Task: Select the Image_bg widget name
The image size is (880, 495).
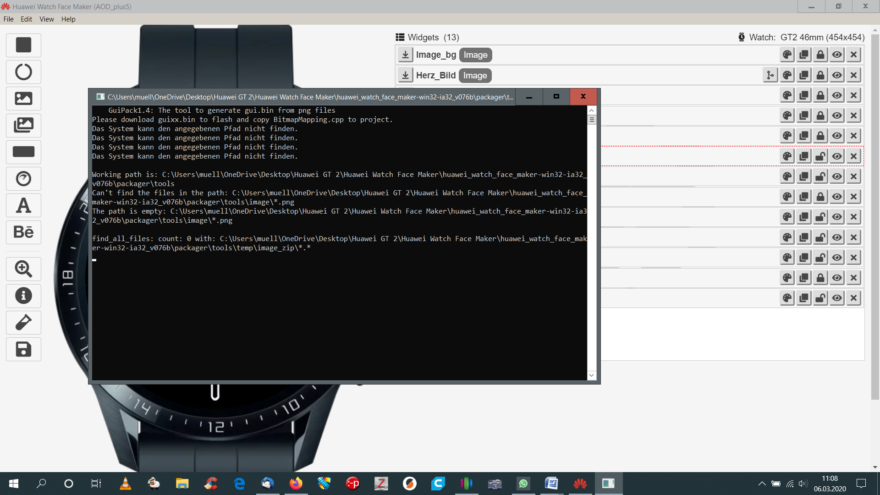Action: (436, 55)
